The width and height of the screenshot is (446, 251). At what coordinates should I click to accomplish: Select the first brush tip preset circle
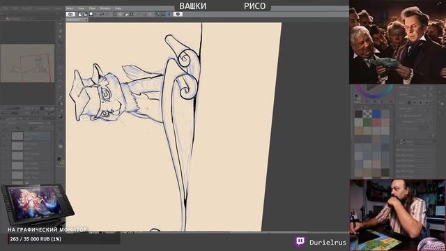409,102
